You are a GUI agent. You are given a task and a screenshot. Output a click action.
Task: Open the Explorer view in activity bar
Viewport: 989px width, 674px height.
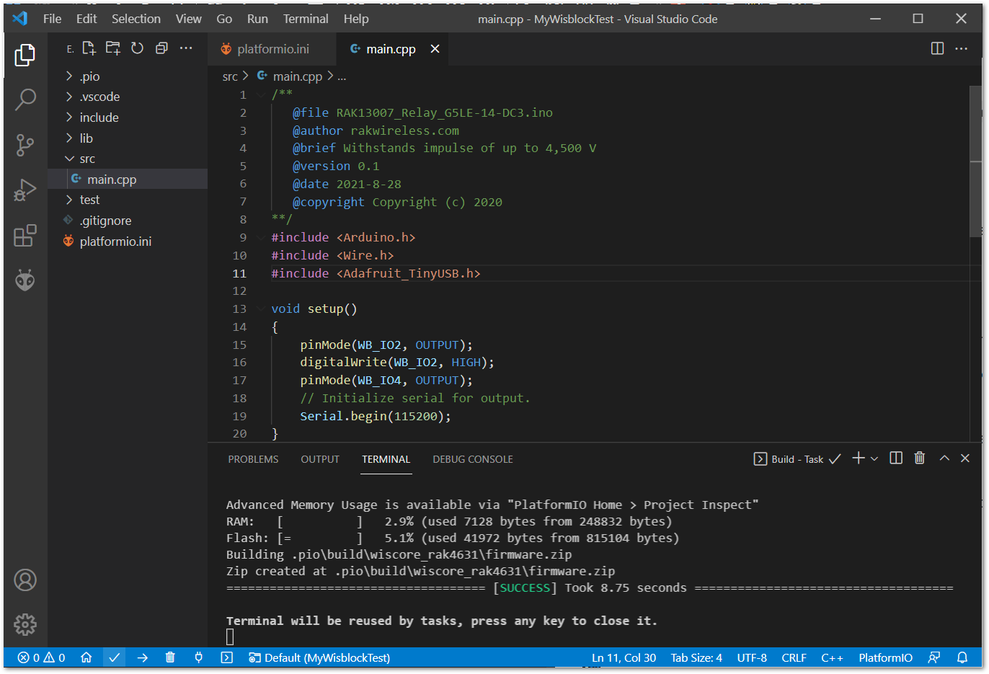[x=25, y=55]
